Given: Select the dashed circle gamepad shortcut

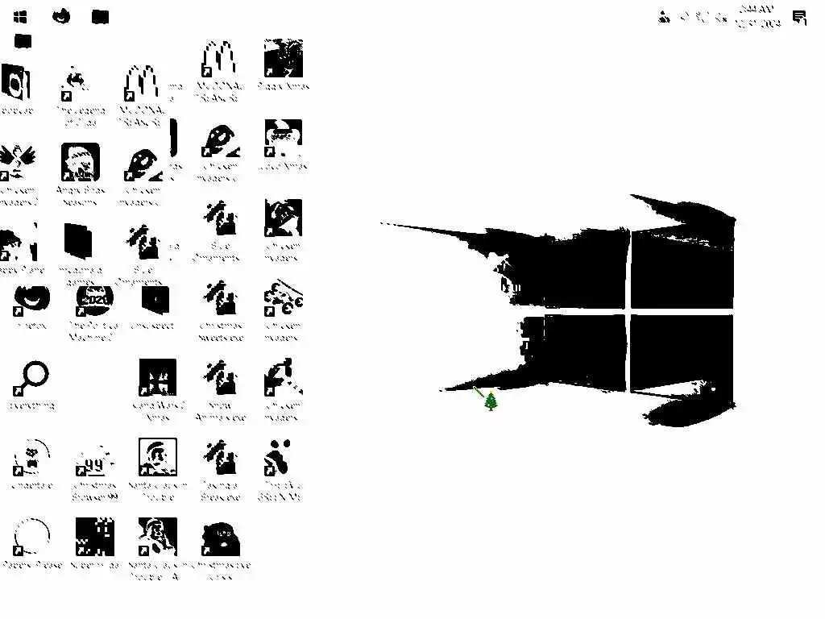Looking at the screenshot, I should 31,457.
